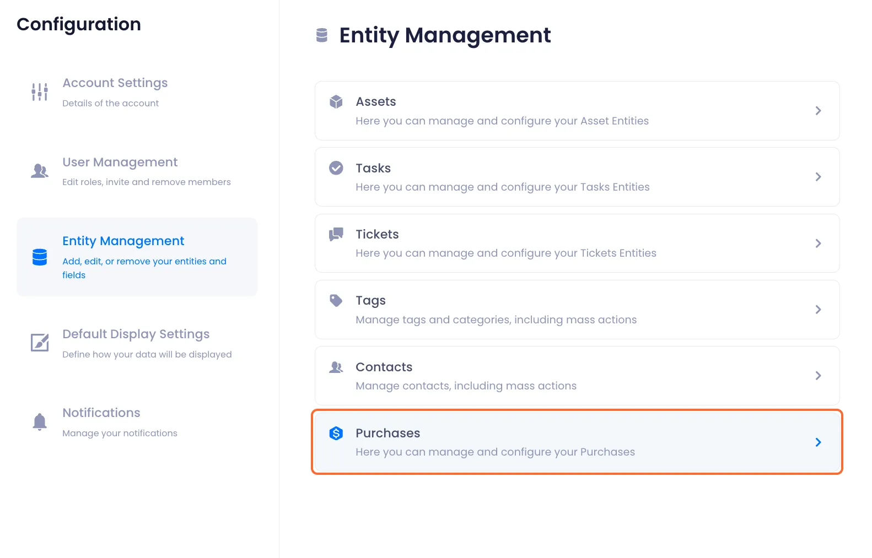Open the Purchases entity title

[388, 434]
